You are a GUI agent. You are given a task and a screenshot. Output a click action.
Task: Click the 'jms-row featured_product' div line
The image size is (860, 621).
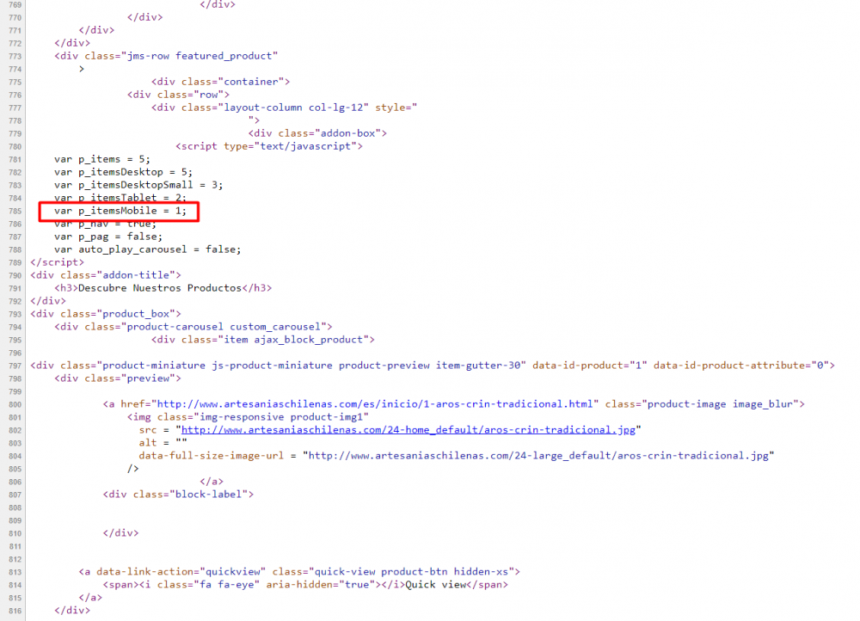(x=166, y=56)
